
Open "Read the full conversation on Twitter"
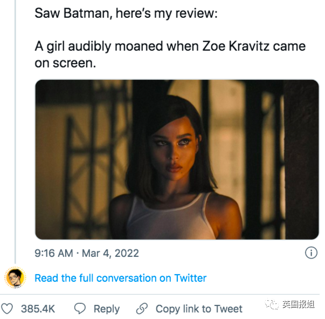pyautogui.click(x=120, y=278)
